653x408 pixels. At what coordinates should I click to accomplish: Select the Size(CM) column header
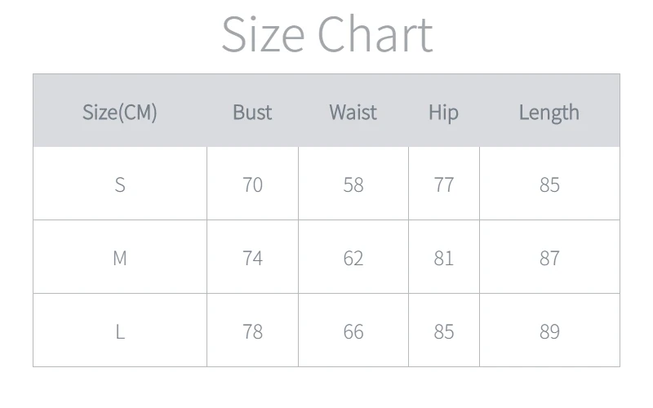119,112
